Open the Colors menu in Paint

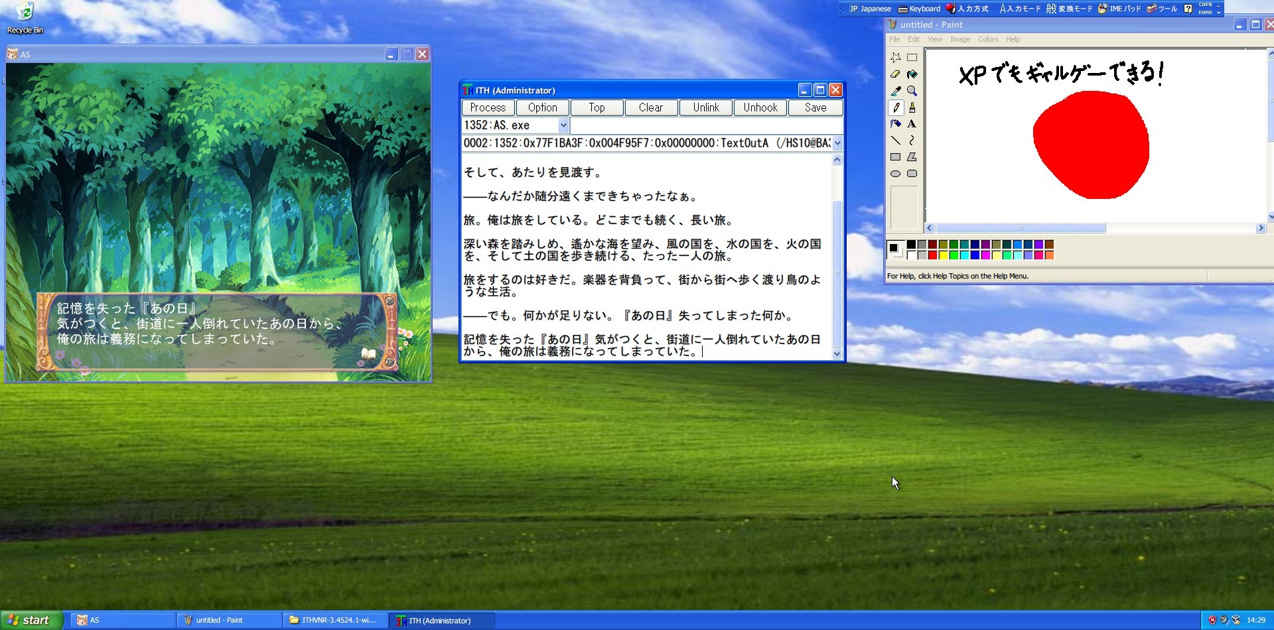pyautogui.click(x=987, y=39)
